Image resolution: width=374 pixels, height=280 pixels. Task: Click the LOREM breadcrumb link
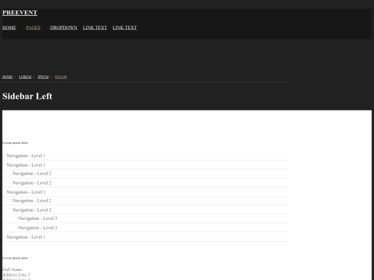click(25, 77)
